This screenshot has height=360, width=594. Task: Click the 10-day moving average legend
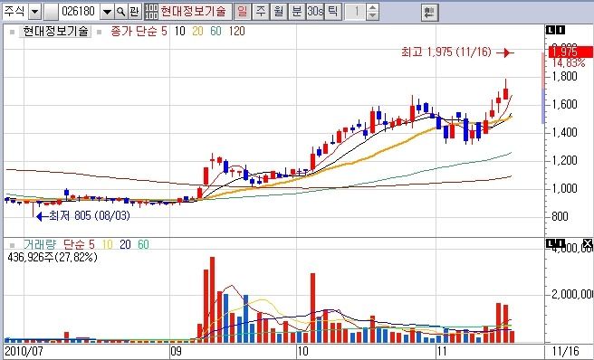click(x=179, y=32)
